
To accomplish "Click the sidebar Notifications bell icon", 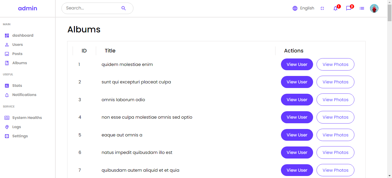I will (x=7, y=95).
